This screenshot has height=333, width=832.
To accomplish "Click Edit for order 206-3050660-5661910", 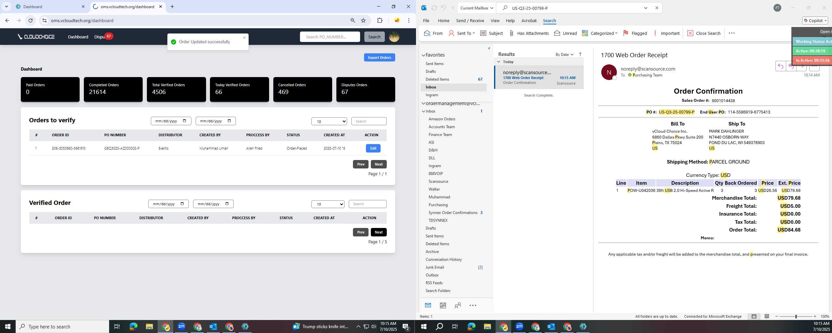I will click(x=373, y=148).
